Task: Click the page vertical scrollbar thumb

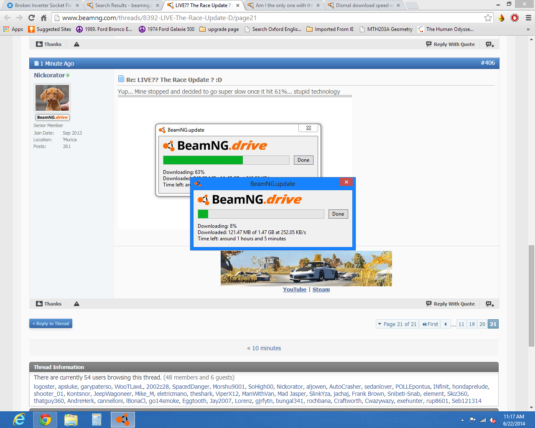Action: [x=531, y=296]
